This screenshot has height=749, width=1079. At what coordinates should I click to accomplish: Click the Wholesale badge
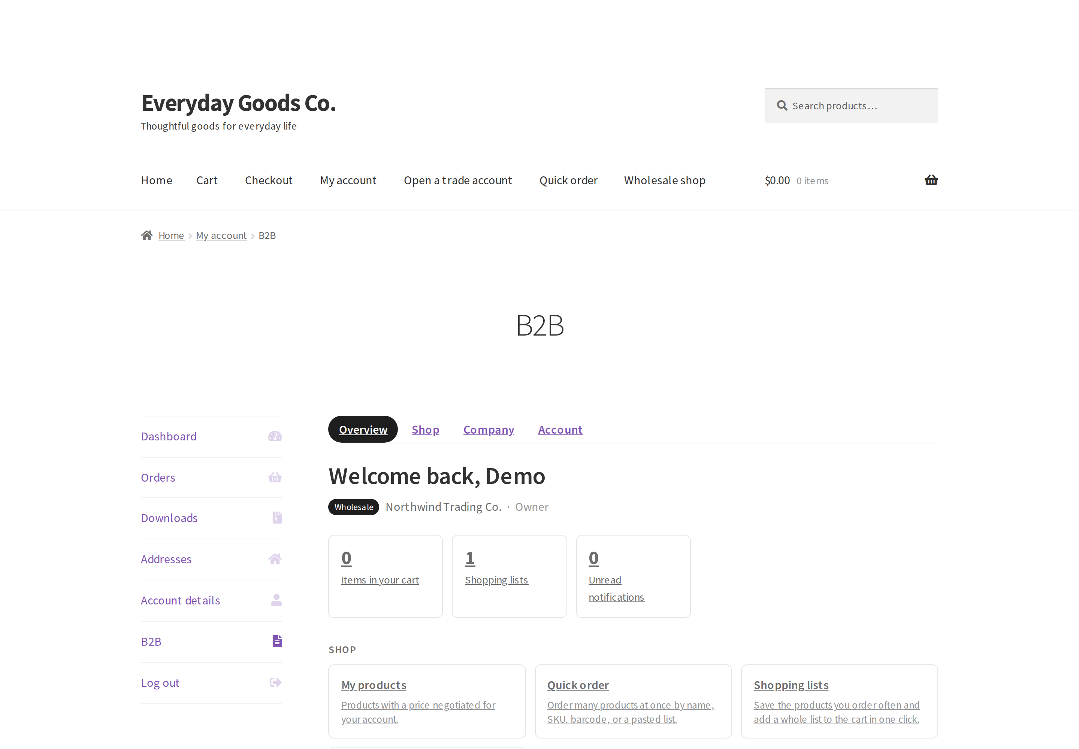[x=354, y=507]
